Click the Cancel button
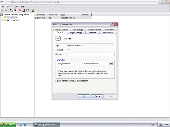This screenshot has width=170, height=127. (x=97, y=96)
